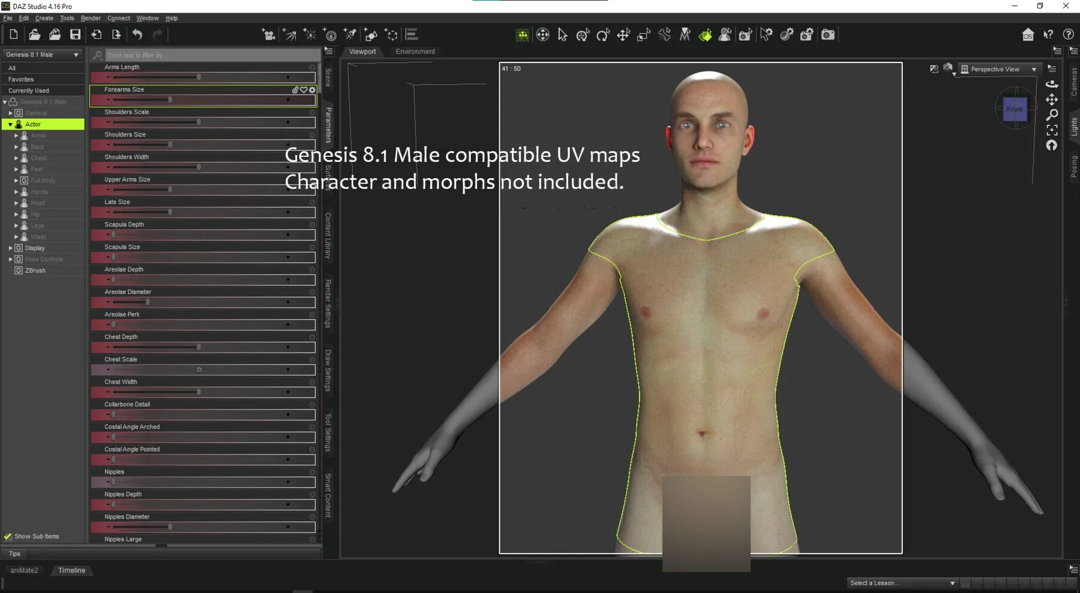Open the Select a Lesson dropdown
The image size is (1080, 593).
click(902, 583)
